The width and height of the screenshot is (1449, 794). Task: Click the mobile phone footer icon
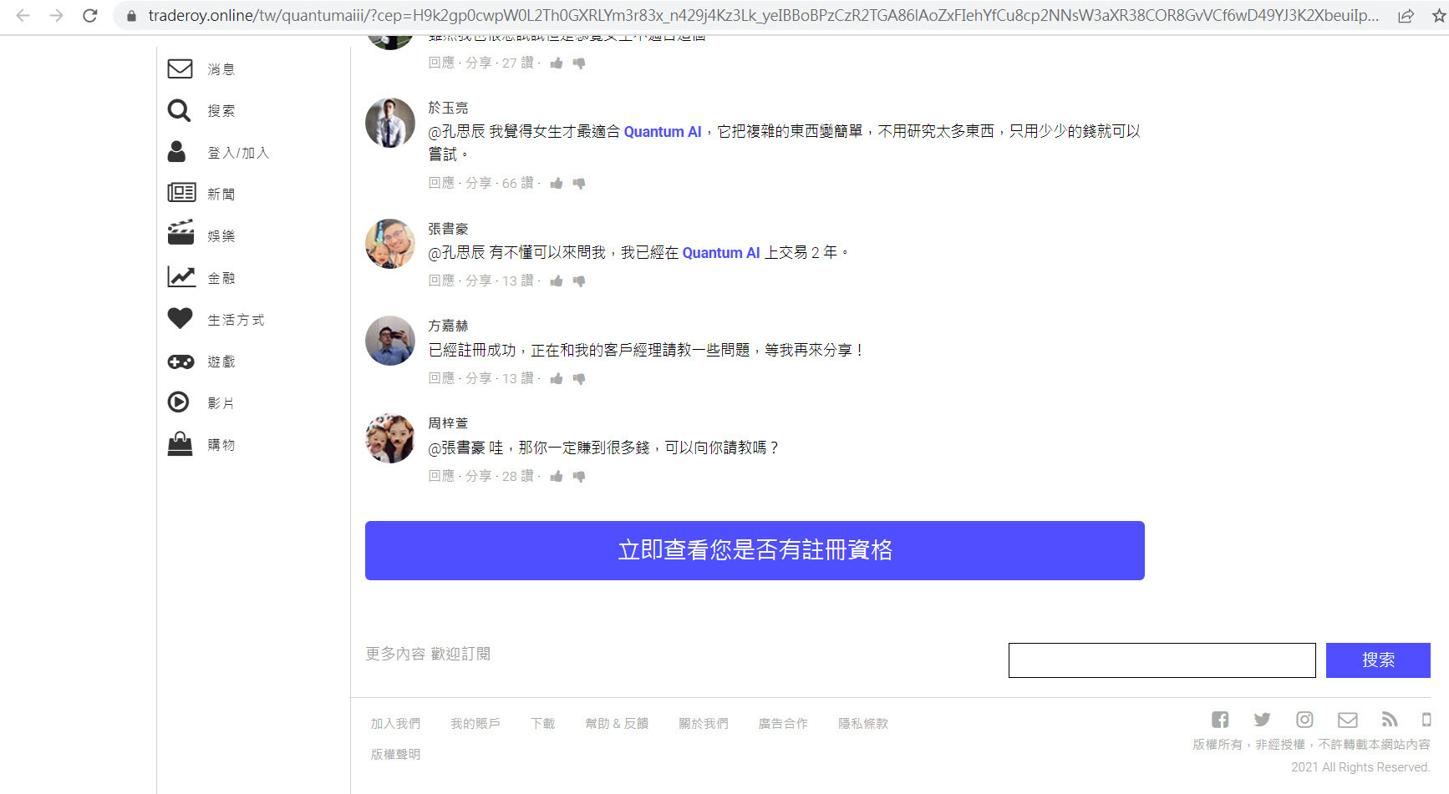click(x=1426, y=719)
